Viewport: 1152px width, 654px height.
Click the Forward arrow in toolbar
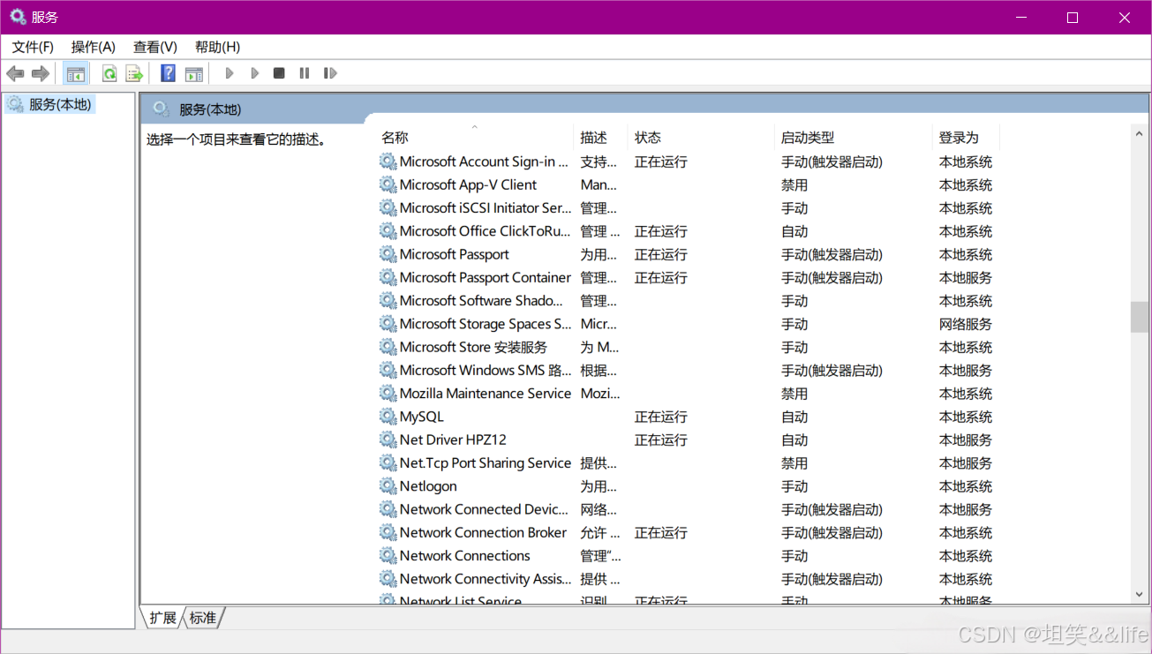40,73
